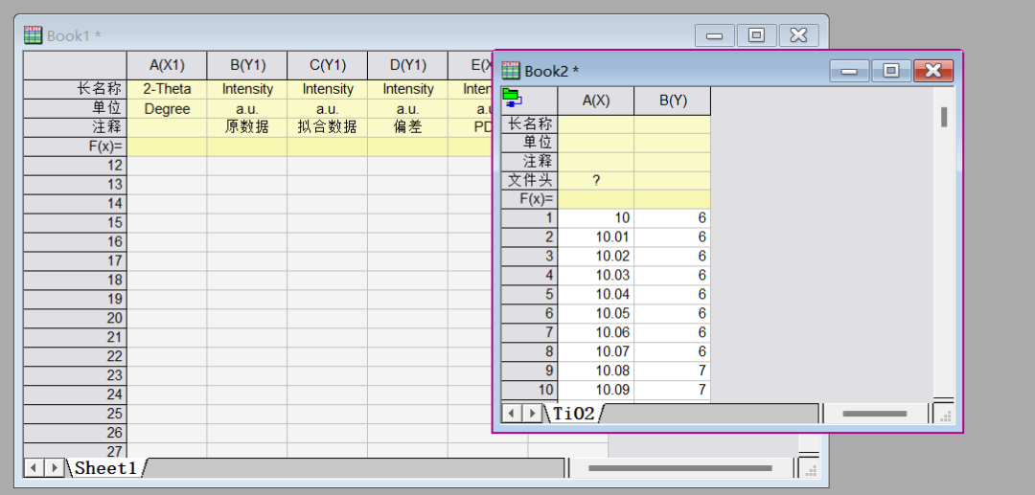Select row 5 header in Book2
This screenshot has width=1035, height=495.
529,294
